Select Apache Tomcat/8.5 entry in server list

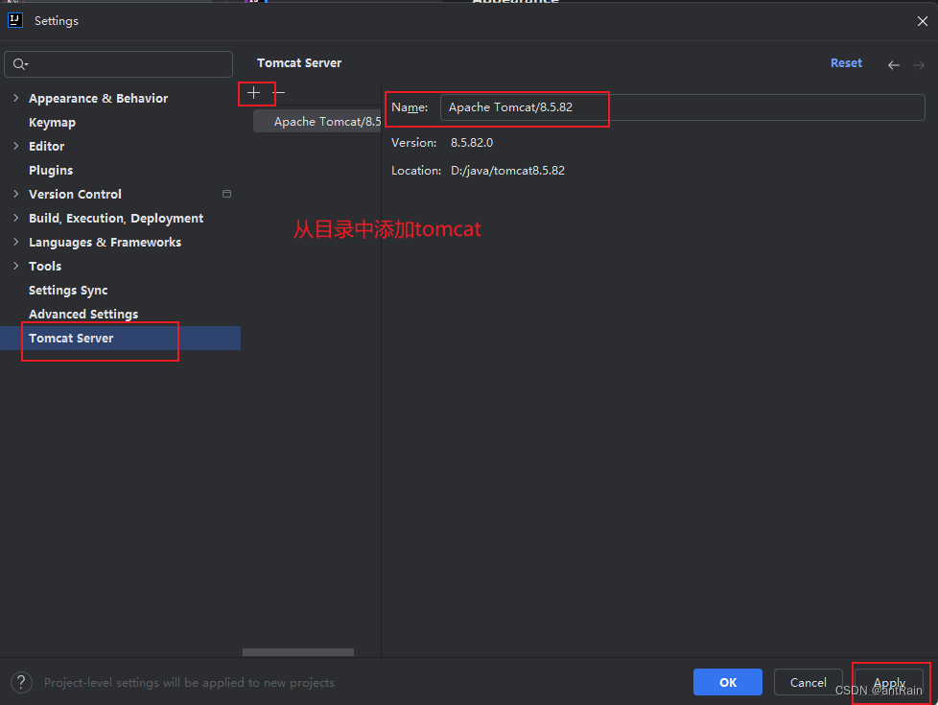[x=317, y=122]
